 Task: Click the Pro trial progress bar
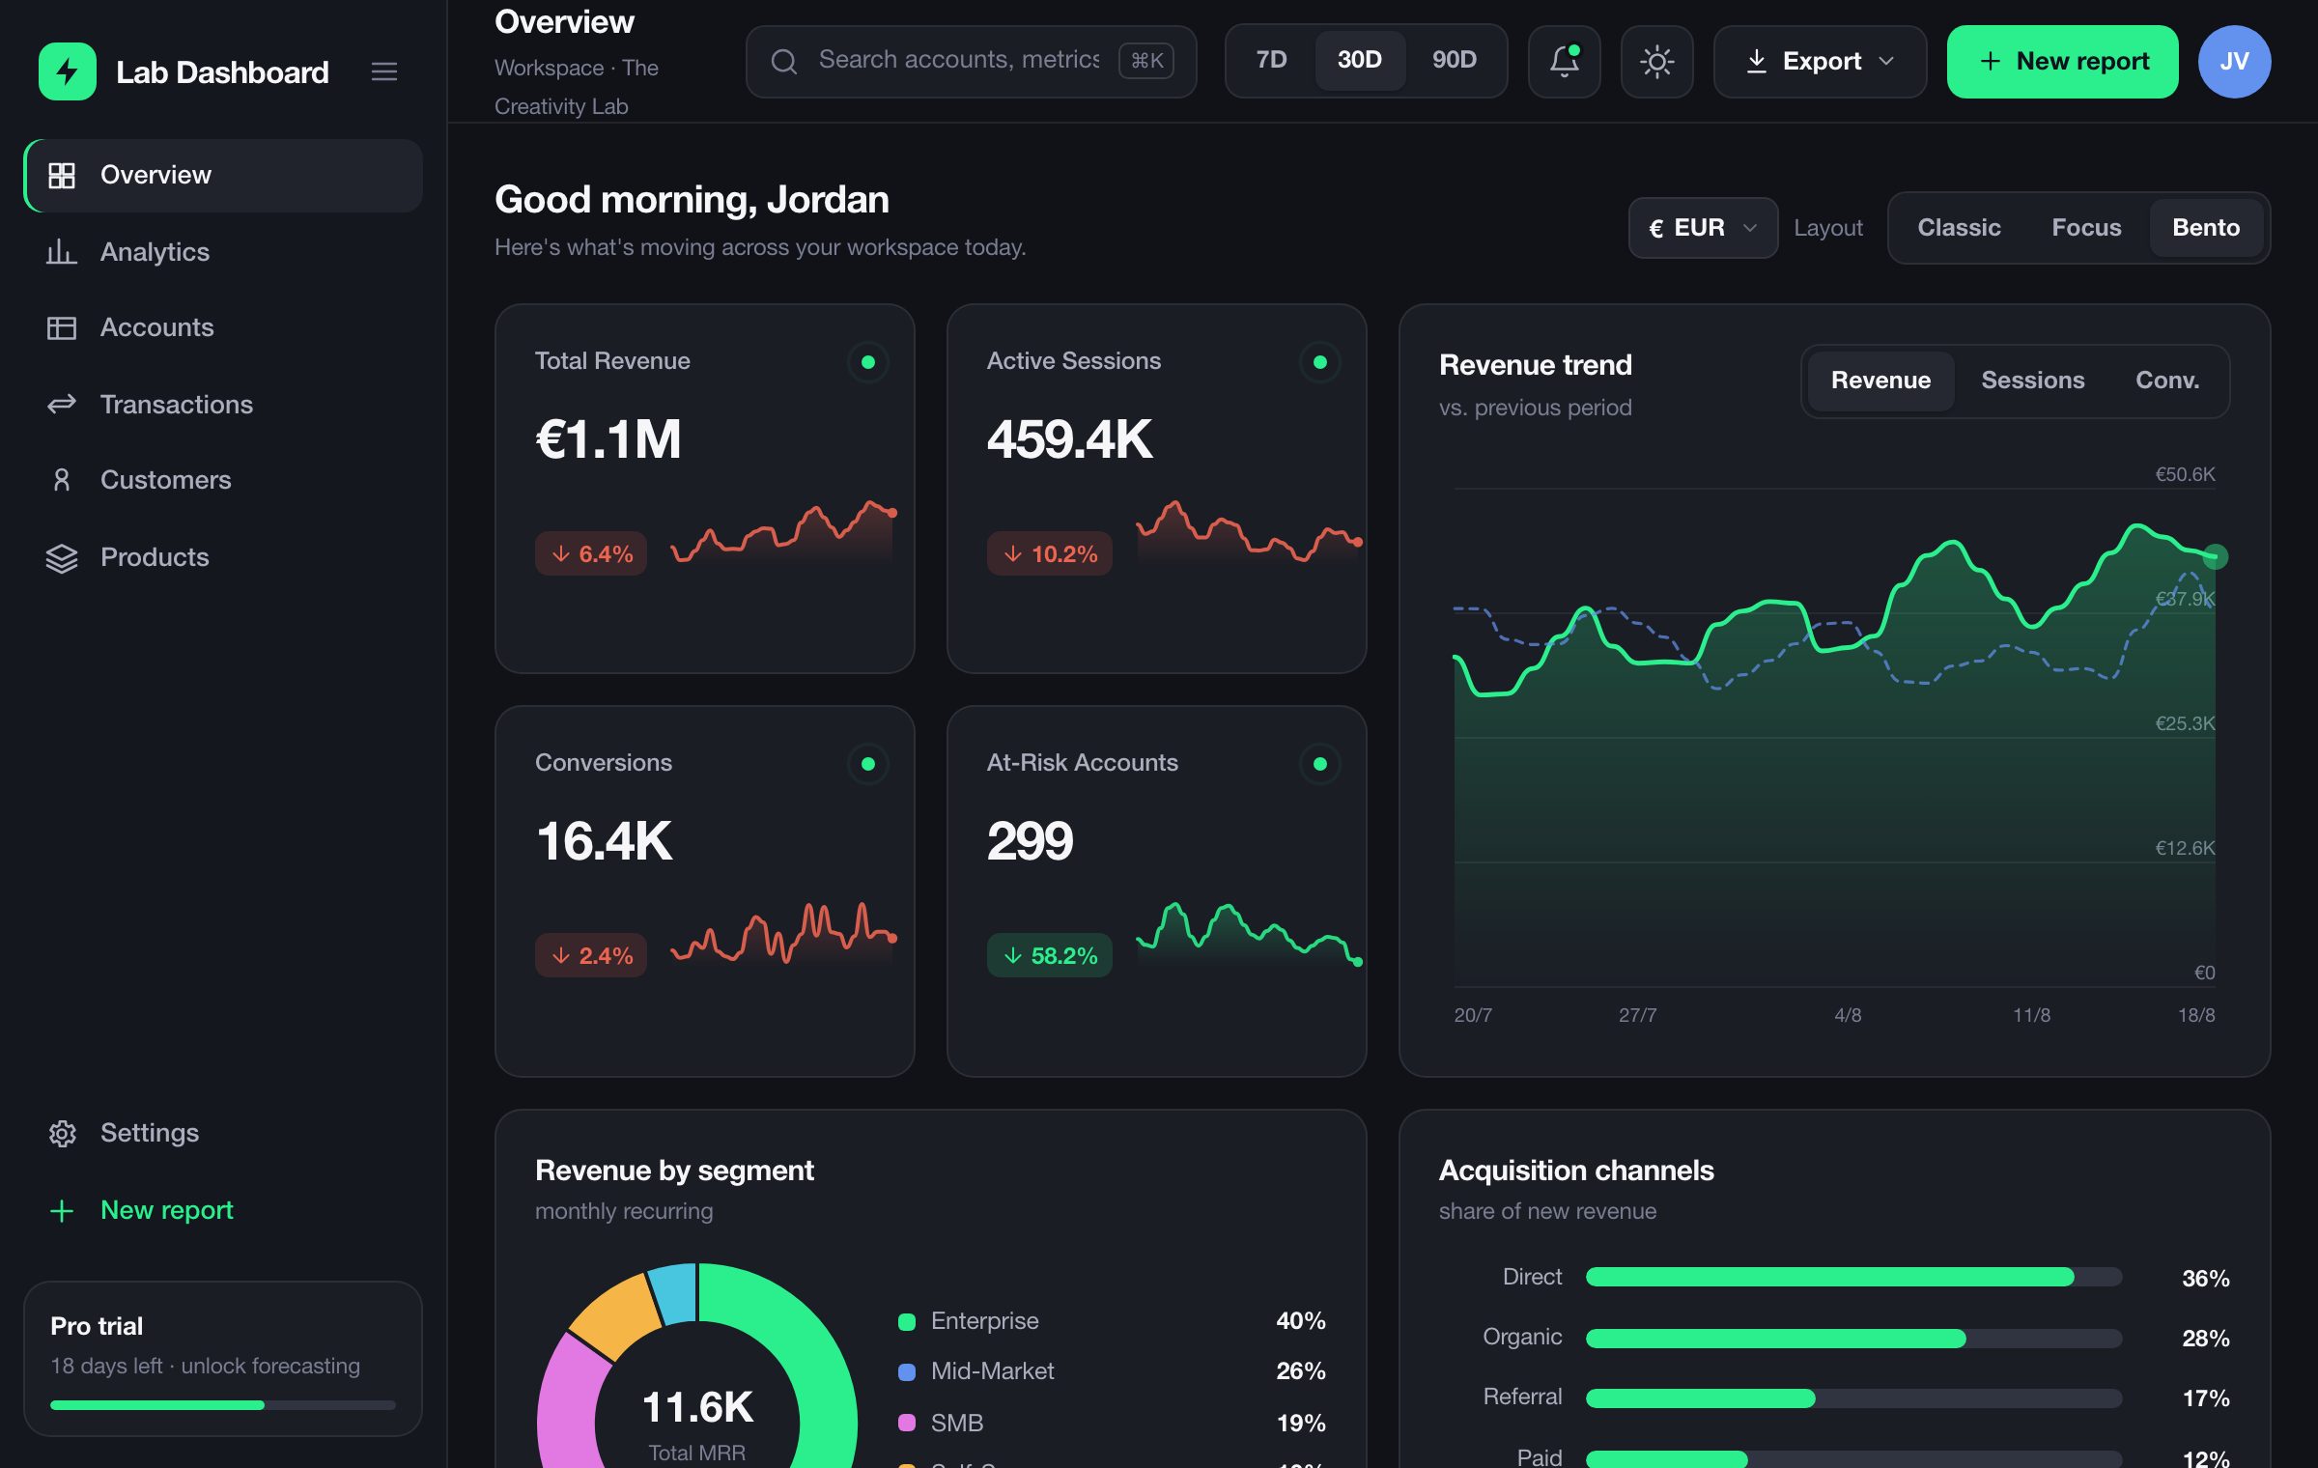pos(223,1405)
